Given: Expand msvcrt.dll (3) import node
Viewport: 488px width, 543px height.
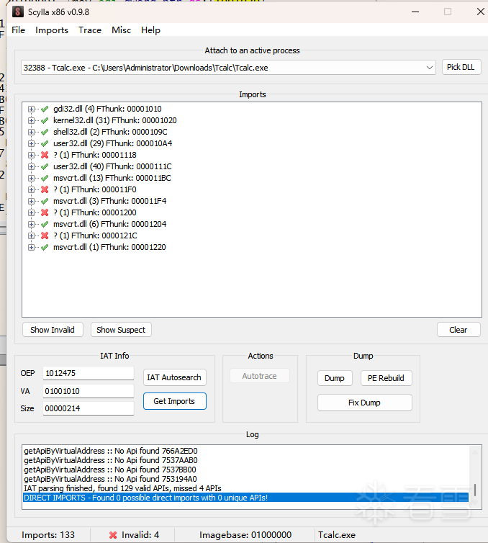Looking at the screenshot, I should click(x=31, y=201).
